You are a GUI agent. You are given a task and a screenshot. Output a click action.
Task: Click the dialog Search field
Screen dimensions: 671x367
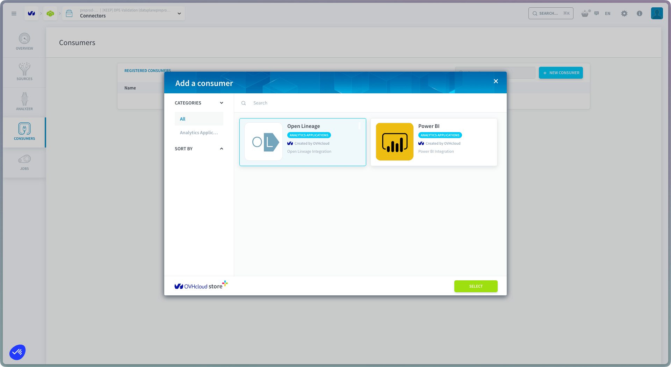tap(370, 103)
